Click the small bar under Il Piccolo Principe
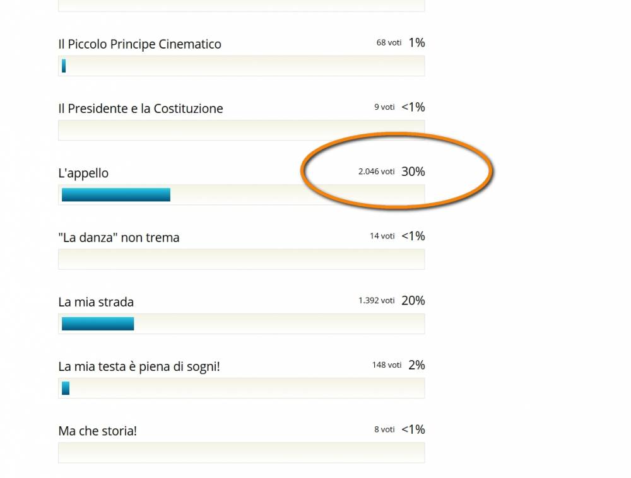The image size is (631, 478). (x=64, y=66)
